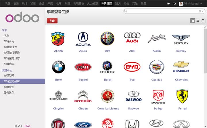The image size is (207, 128).
Task: Select the Honda logo image
Action: (x=132, y=123)
